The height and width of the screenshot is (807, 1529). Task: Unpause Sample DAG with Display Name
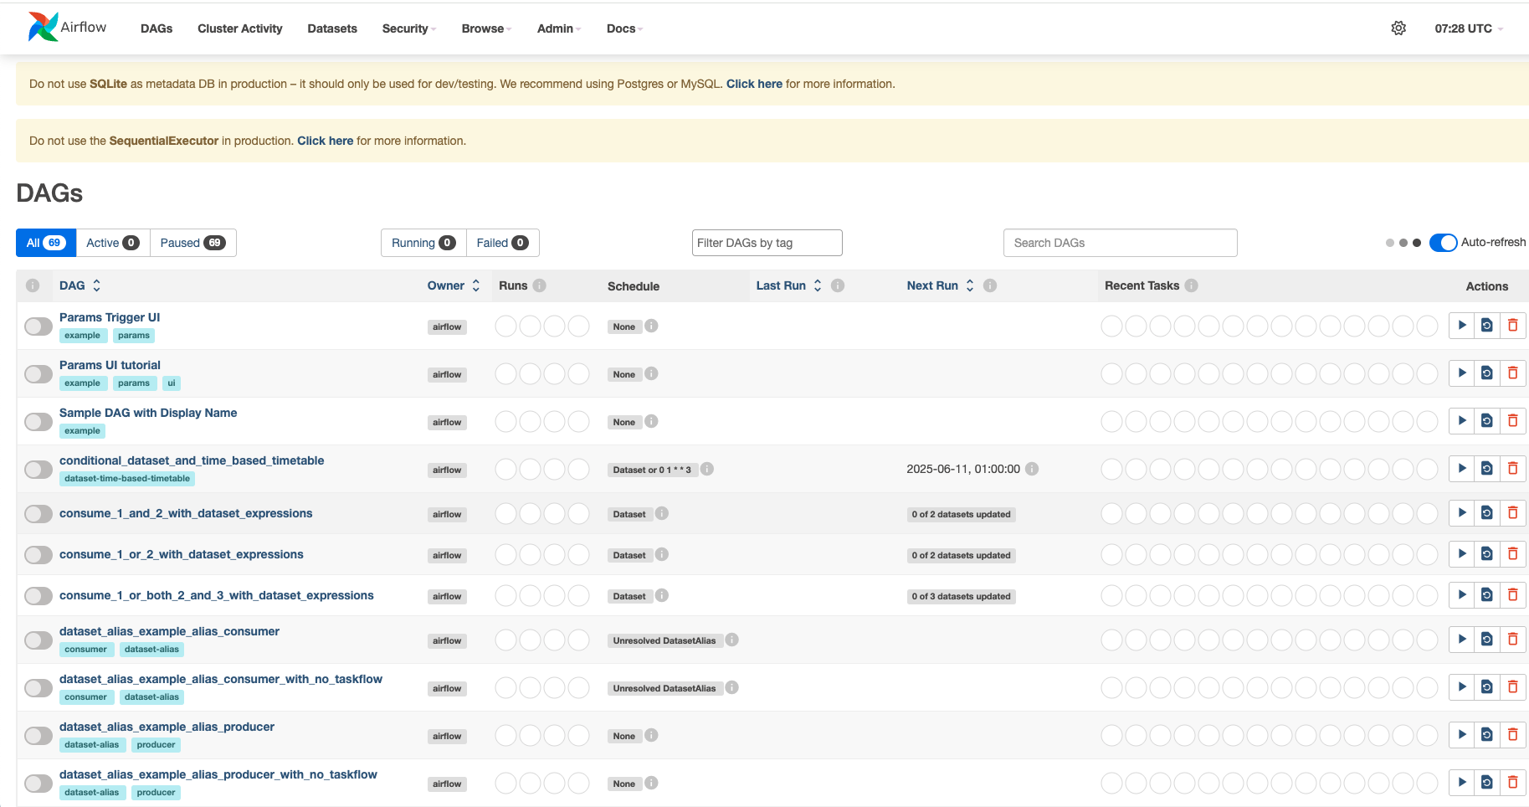(x=38, y=422)
